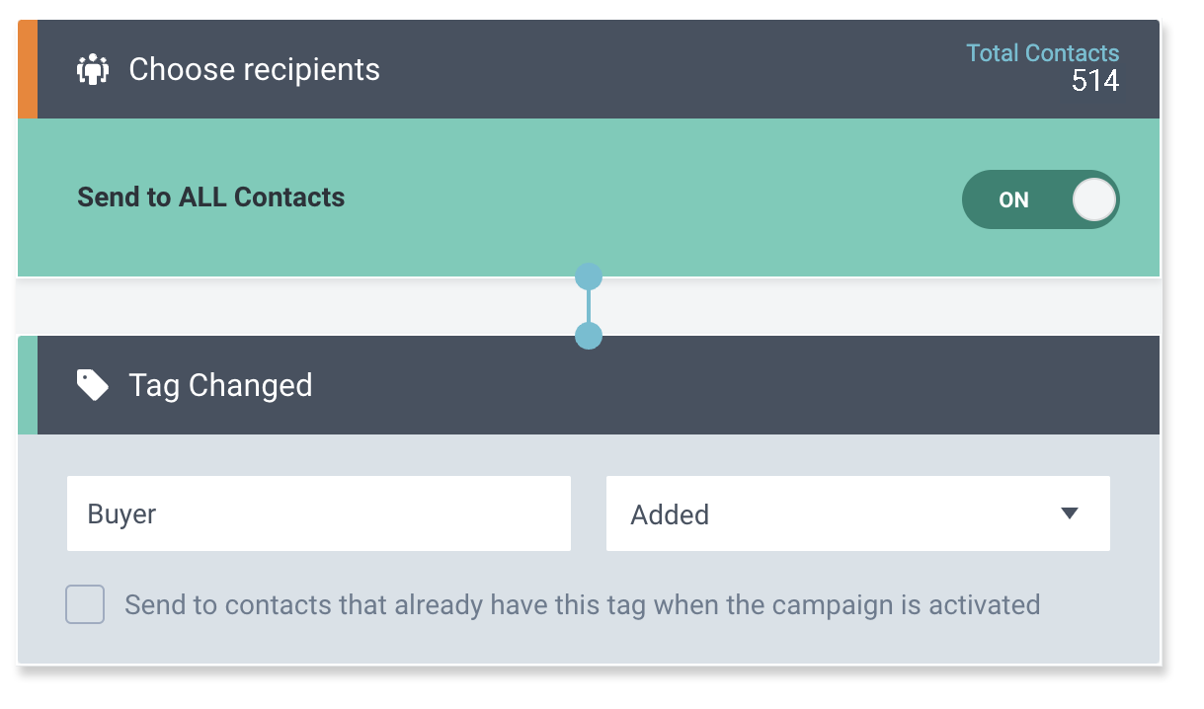Open the Added dropdown menu

(858, 513)
